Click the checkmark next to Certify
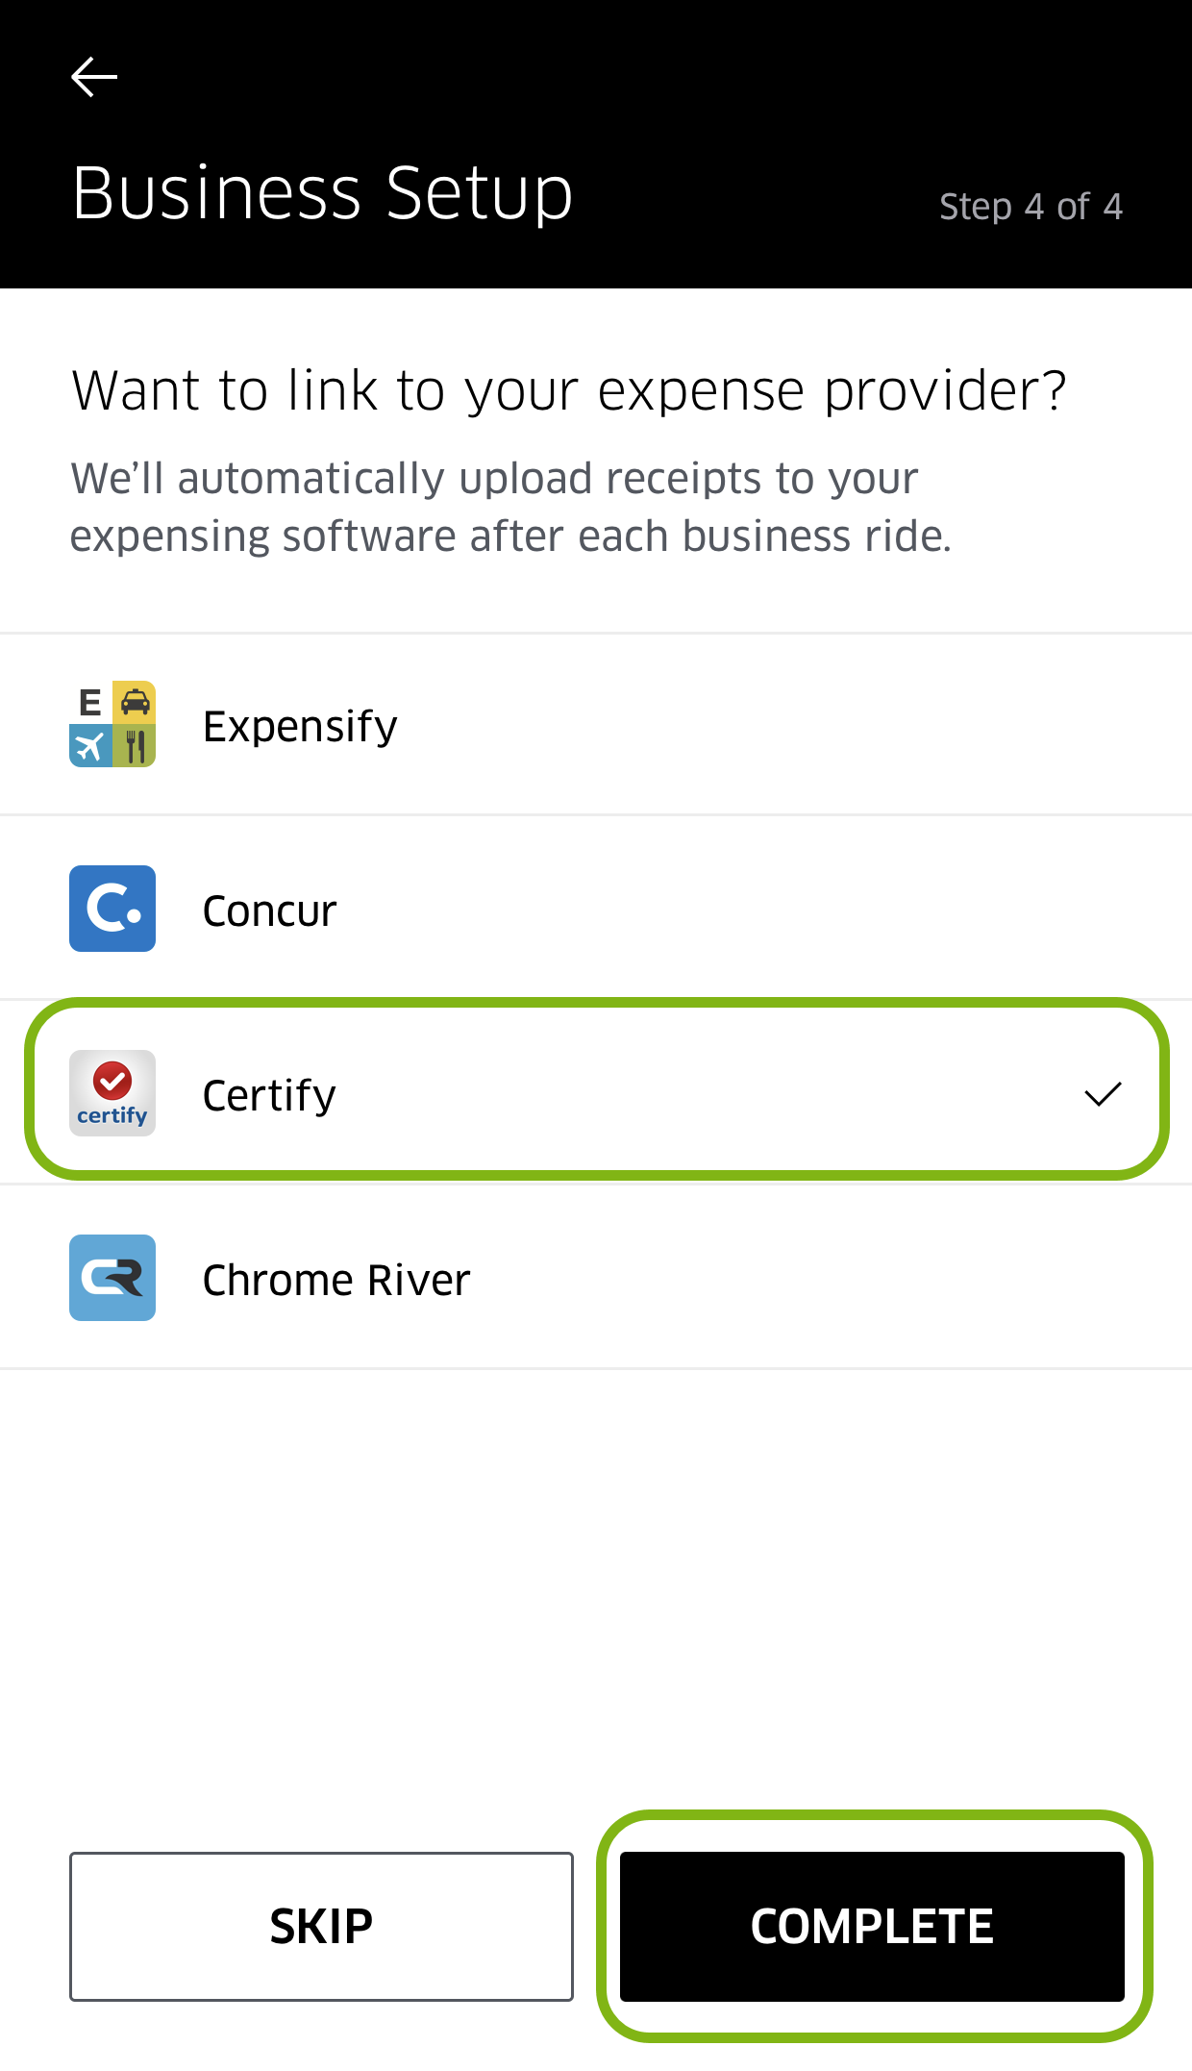Image resolution: width=1192 pixels, height=2071 pixels. [x=1104, y=1093]
